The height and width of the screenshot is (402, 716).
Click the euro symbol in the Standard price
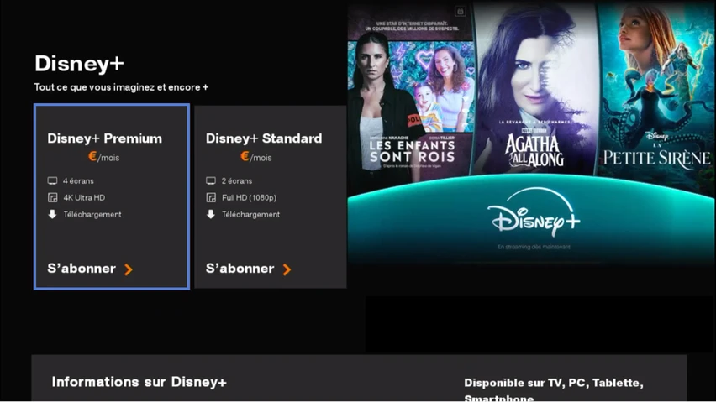point(245,156)
